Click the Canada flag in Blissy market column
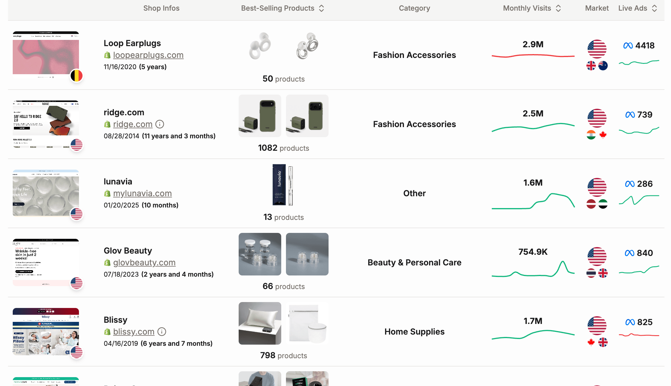 591,342
